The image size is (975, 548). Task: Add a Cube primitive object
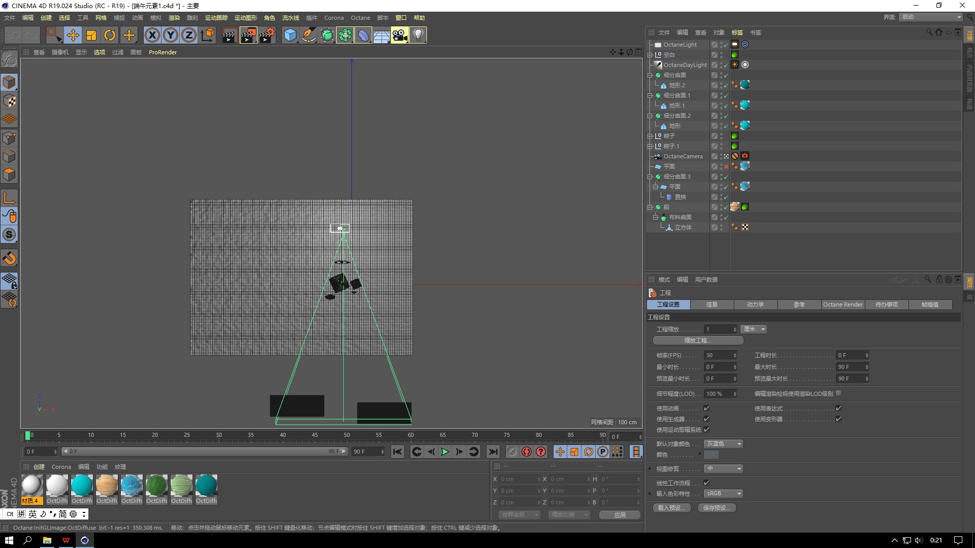290,35
